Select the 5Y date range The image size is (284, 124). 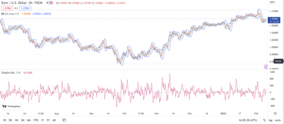coord(48,120)
